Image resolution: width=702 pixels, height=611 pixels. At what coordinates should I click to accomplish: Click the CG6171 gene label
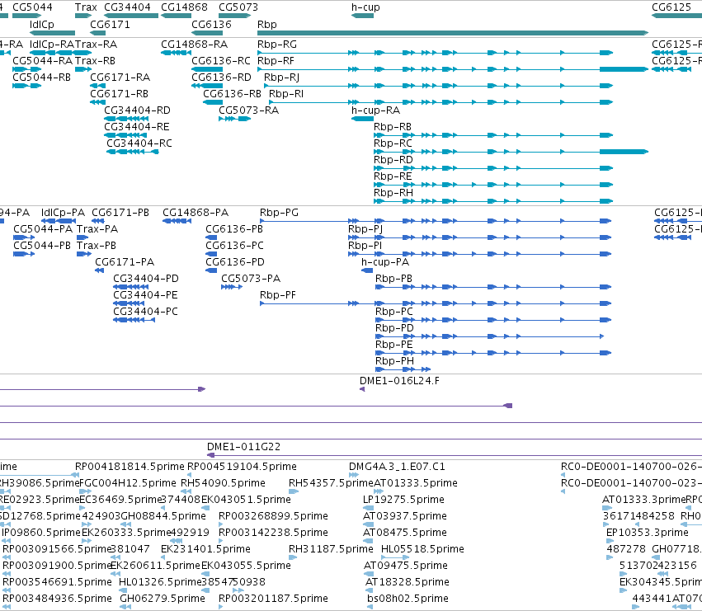[x=110, y=25]
